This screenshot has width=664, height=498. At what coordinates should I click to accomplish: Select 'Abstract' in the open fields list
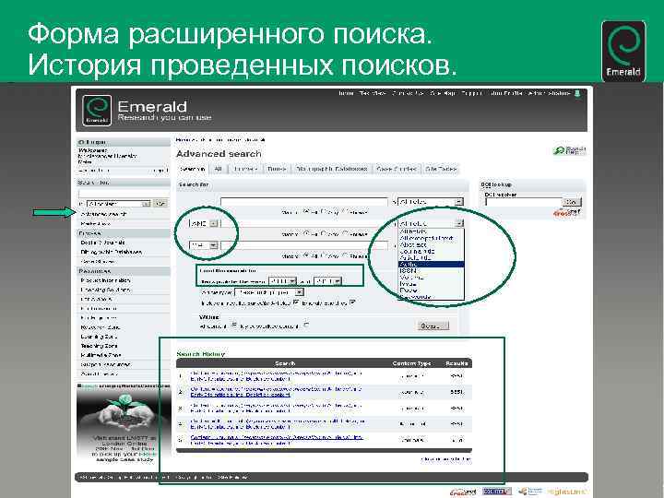tap(431, 244)
